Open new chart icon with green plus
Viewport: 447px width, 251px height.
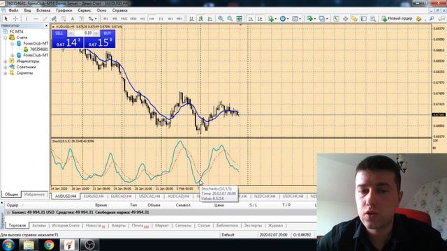(309, 19)
